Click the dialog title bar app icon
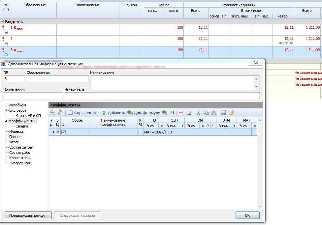Image resolution: width=322 pixels, height=225 pixels. (x=4, y=64)
